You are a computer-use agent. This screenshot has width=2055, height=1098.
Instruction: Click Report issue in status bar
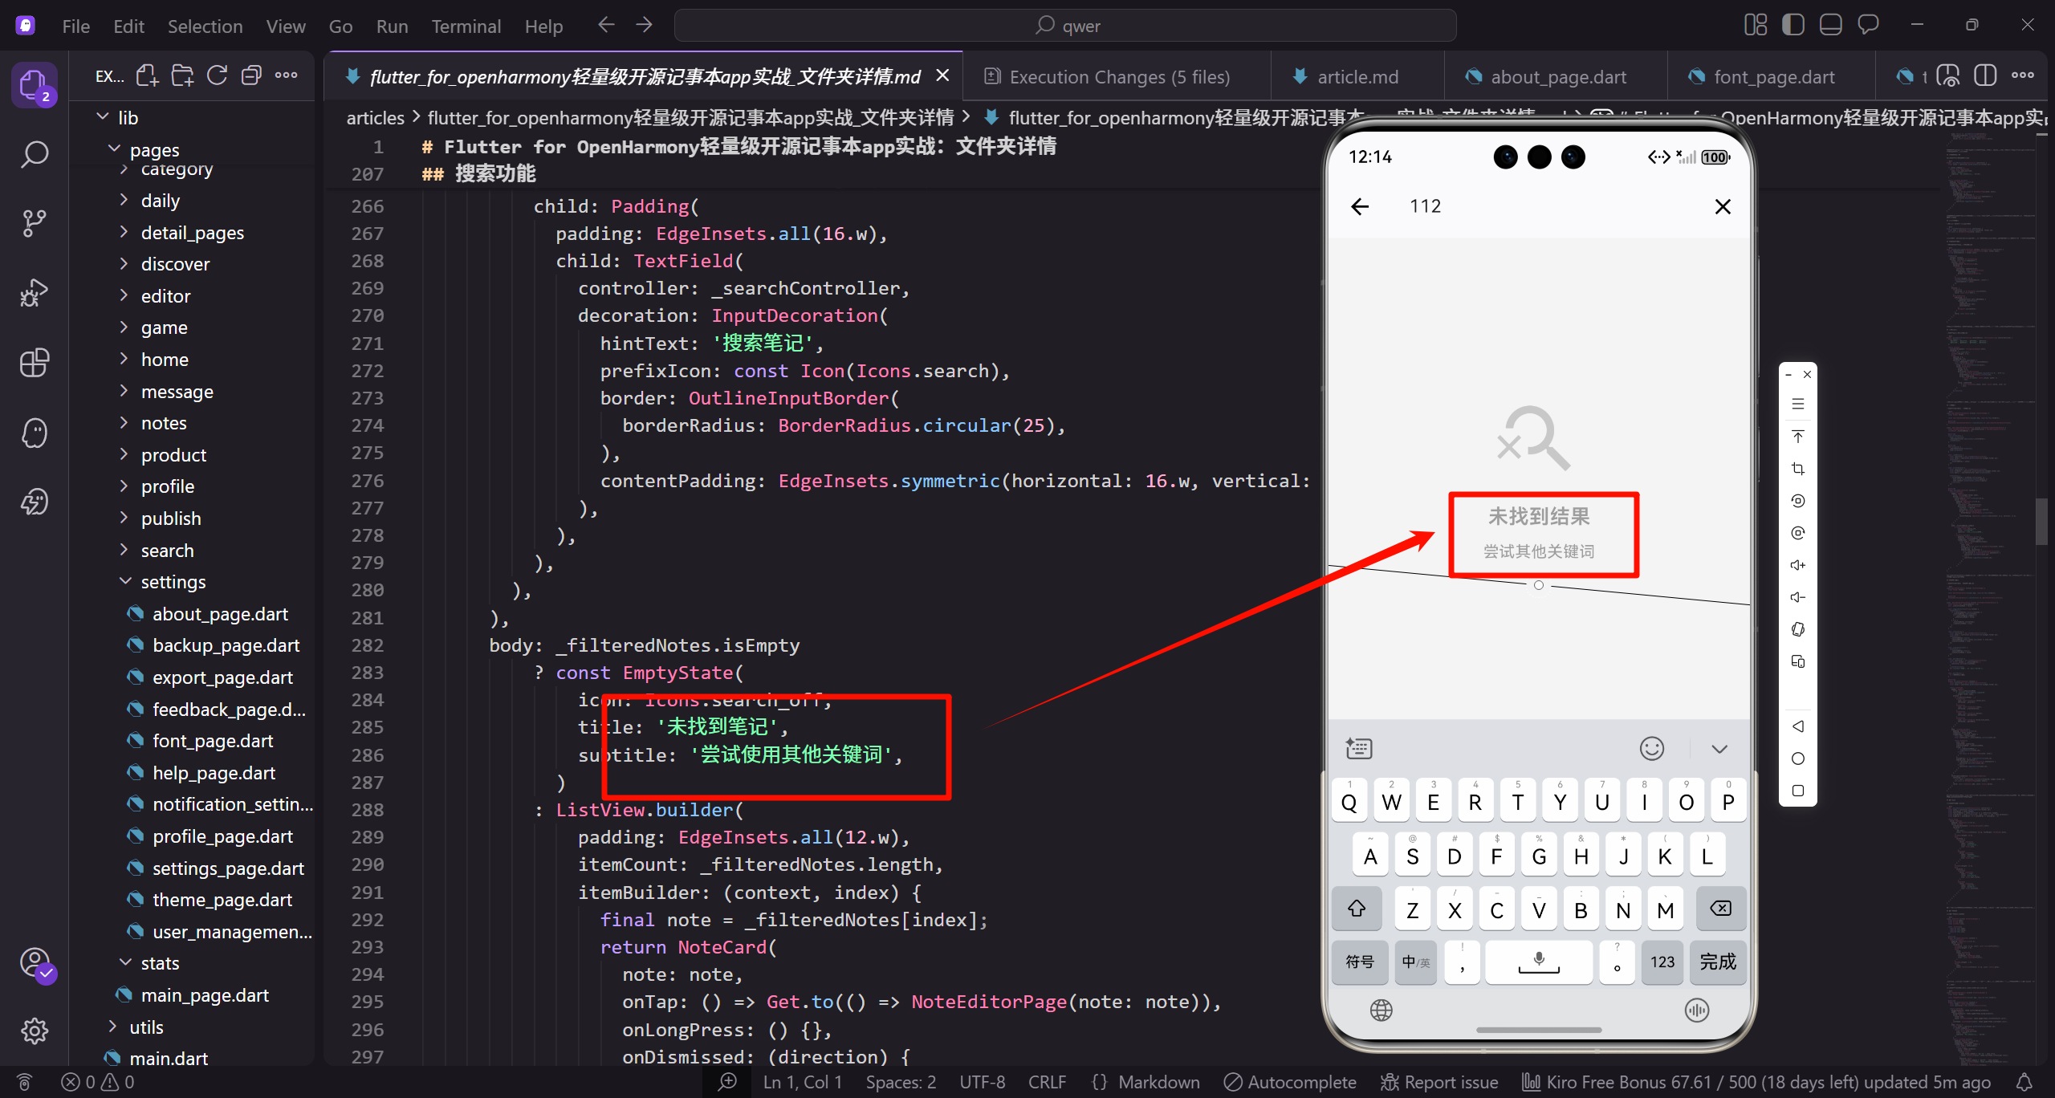(x=1439, y=1082)
